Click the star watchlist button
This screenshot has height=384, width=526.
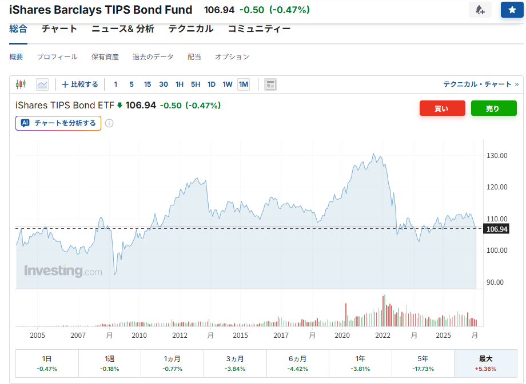[x=512, y=10]
